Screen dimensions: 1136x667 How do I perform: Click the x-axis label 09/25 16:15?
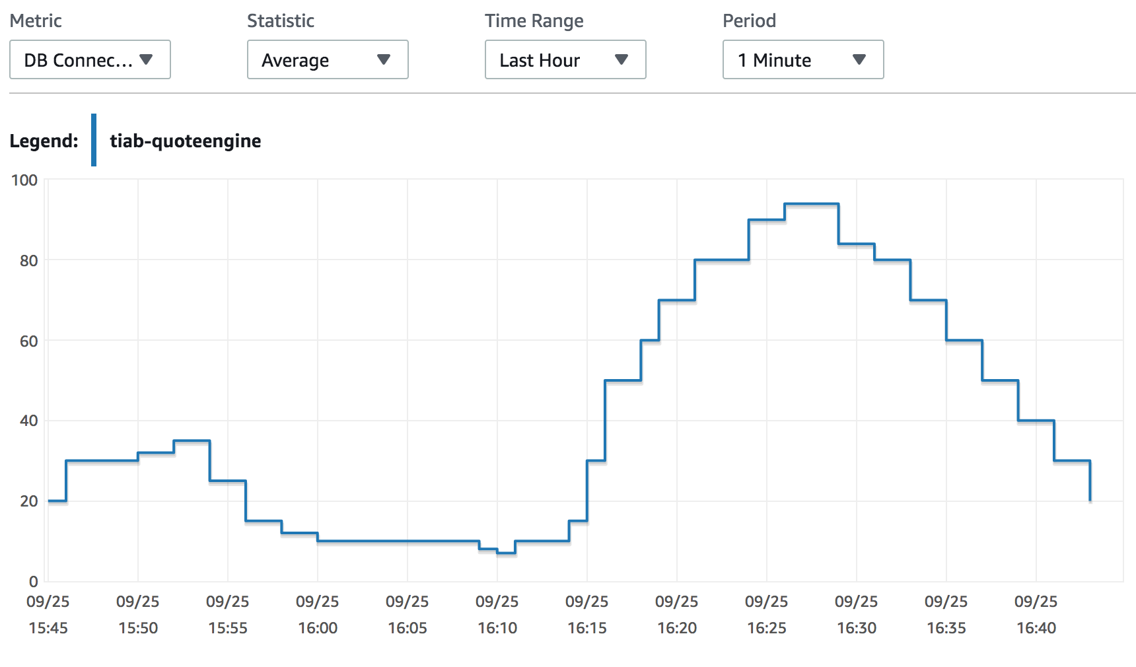click(x=587, y=615)
